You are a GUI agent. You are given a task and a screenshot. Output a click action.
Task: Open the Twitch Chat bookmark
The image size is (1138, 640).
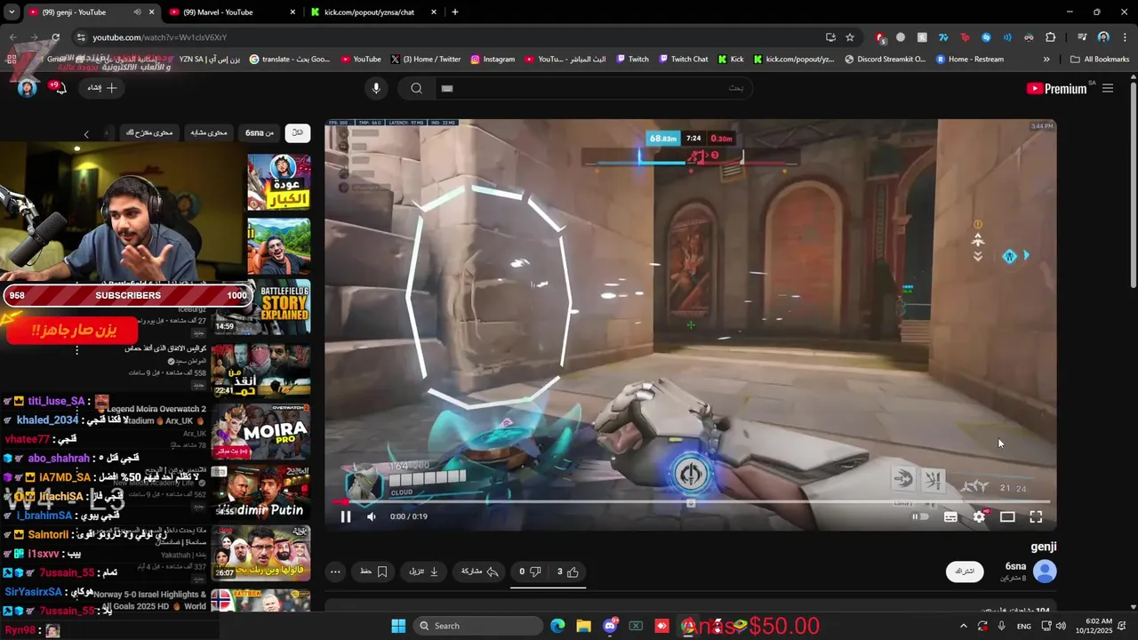pyautogui.click(x=683, y=60)
